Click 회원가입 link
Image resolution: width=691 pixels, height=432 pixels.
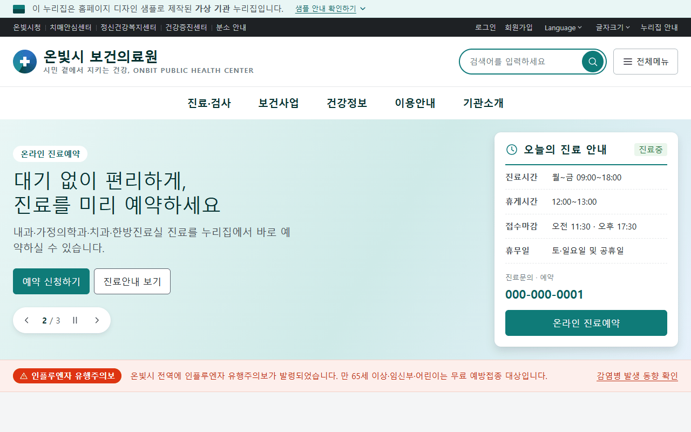(x=519, y=28)
